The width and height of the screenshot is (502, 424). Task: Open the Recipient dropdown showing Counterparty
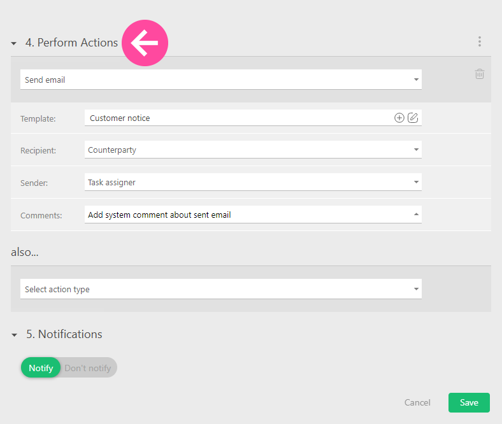252,150
